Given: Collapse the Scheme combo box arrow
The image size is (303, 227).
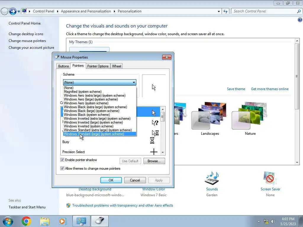Looking at the screenshot, I should [x=134, y=82].
